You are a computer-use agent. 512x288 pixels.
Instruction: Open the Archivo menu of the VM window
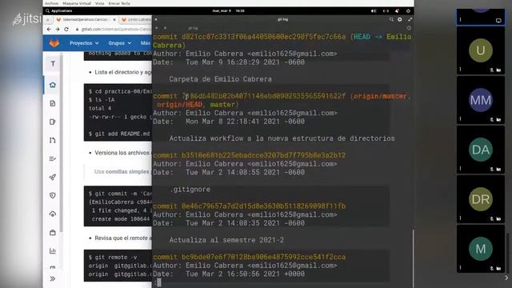tap(51, 3)
